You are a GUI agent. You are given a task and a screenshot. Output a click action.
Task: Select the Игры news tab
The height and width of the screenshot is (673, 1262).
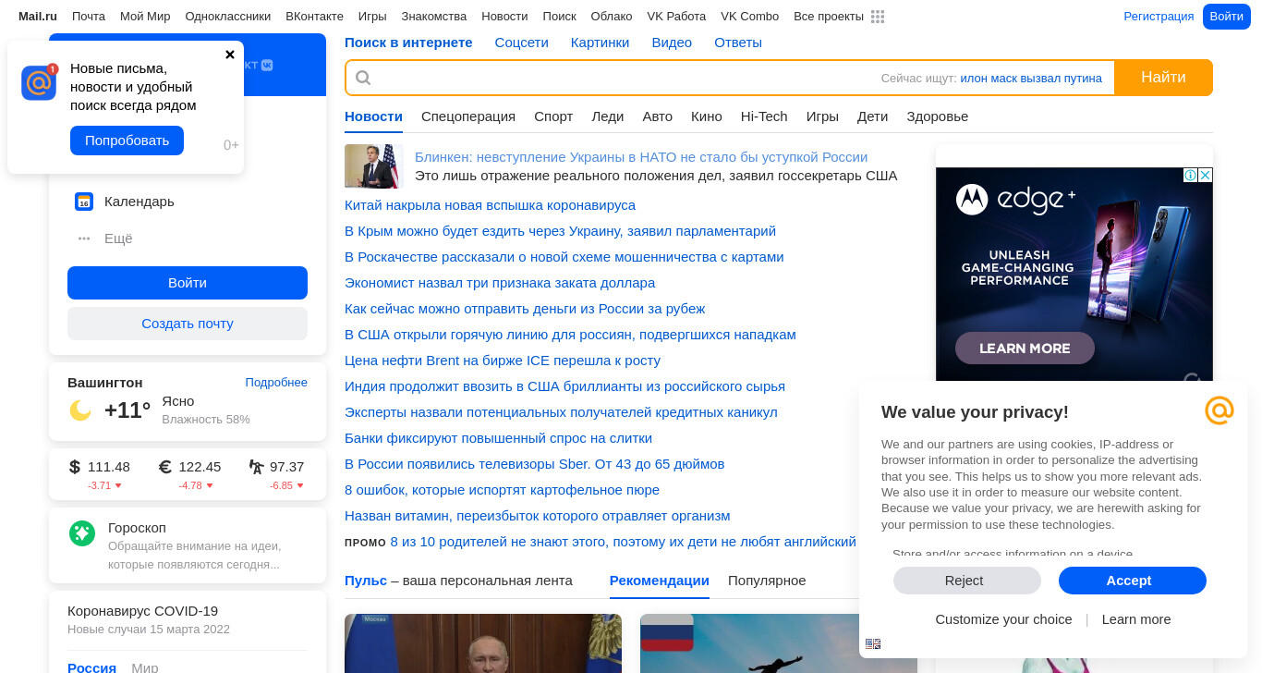tap(822, 116)
